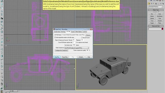Select the Cameras category icon in Create panel

pyautogui.click(x=156, y=4)
